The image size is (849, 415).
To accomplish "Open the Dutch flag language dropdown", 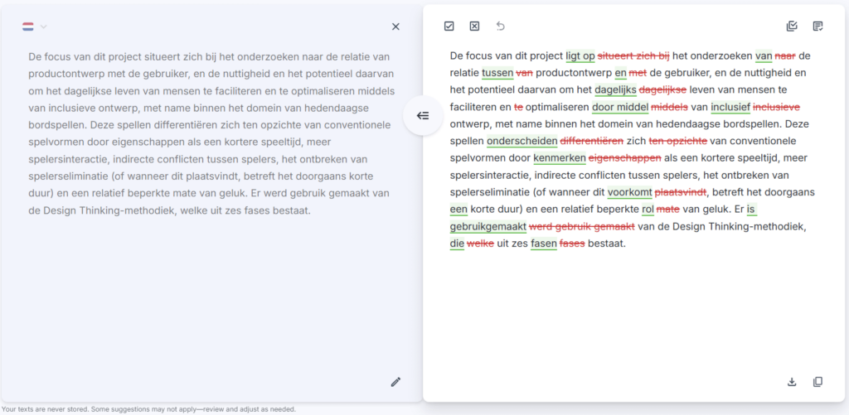I will (x=35, y=27).
